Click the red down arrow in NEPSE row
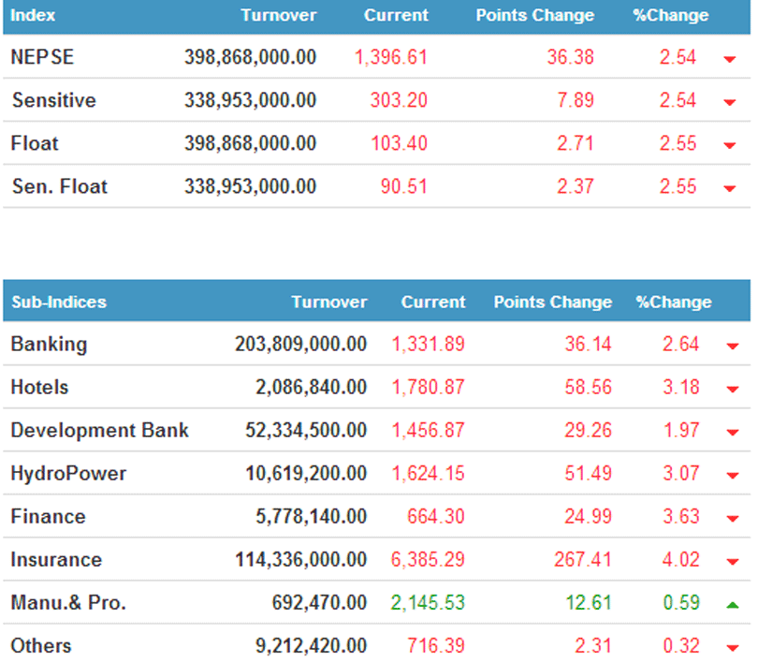Screen dimensions: 758x663 [729, 60]
